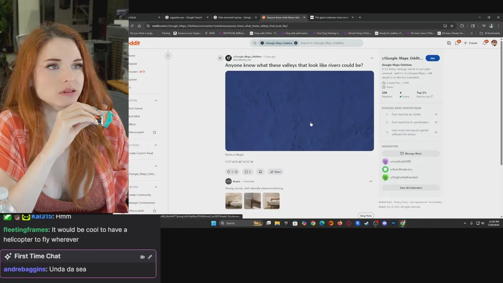Open Mod Queue in the sidebar
The width and height of the screenshot is (503, 283).
point(136,108)
